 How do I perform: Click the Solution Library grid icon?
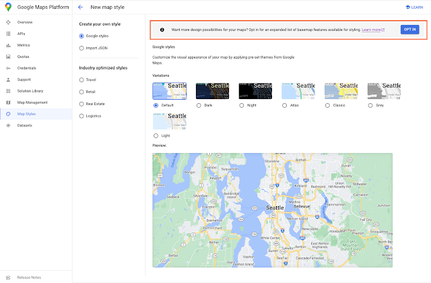pyautogui.click(x=8, y=91)
